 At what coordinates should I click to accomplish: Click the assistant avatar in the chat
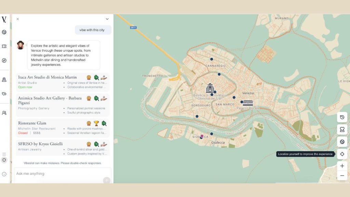click(x=21, y=45)
